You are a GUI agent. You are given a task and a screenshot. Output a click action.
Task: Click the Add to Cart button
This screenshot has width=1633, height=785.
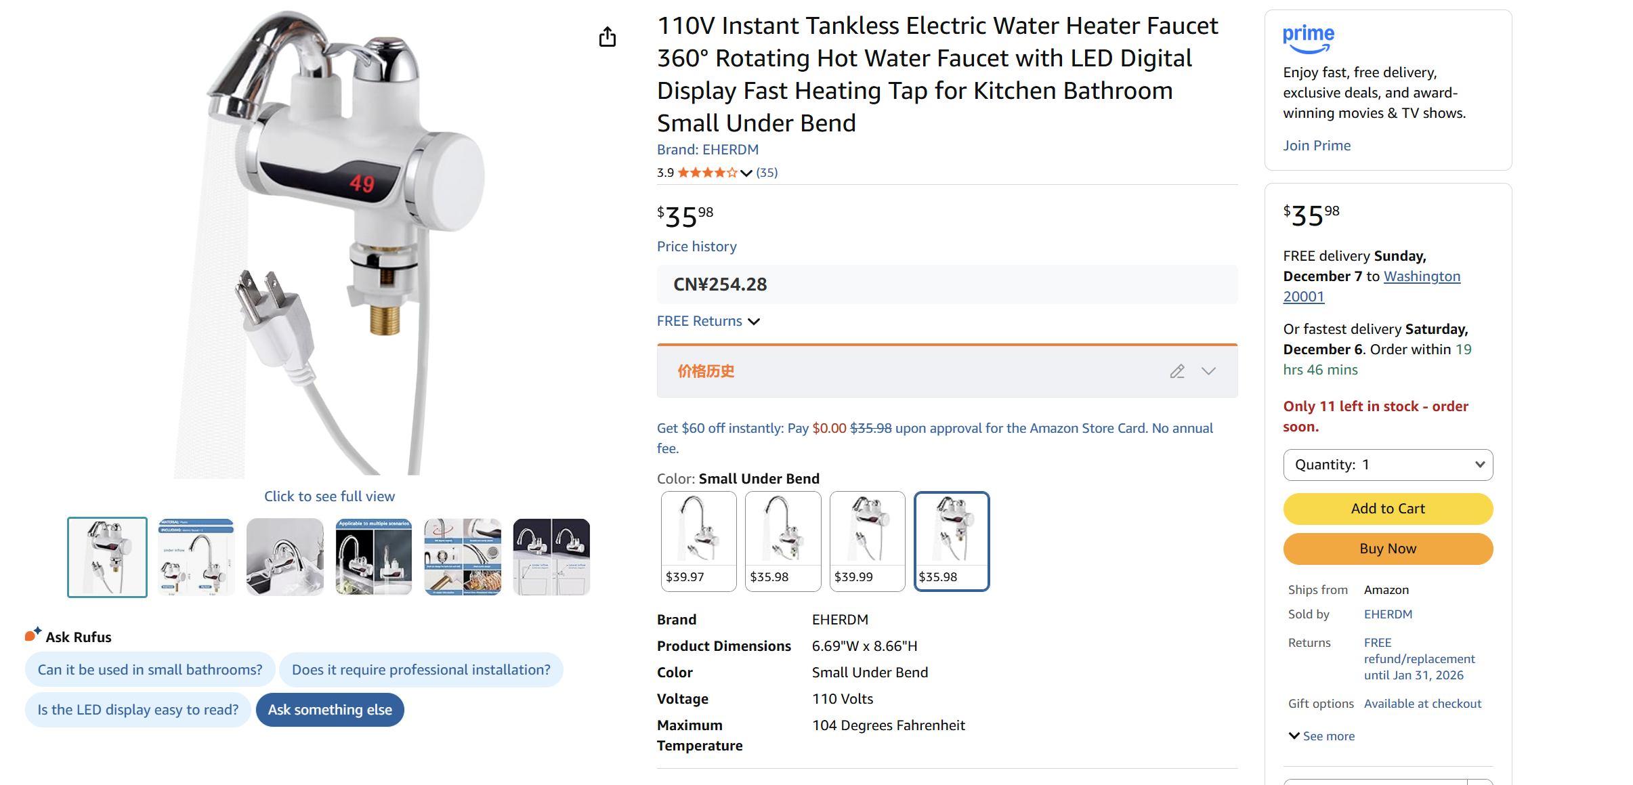[1387, 508]
